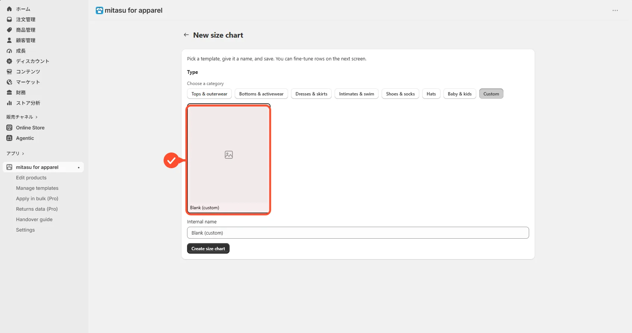Click Create size chart button
The height and width of the screenshot is (333, 632).
(x=208, y=248)
